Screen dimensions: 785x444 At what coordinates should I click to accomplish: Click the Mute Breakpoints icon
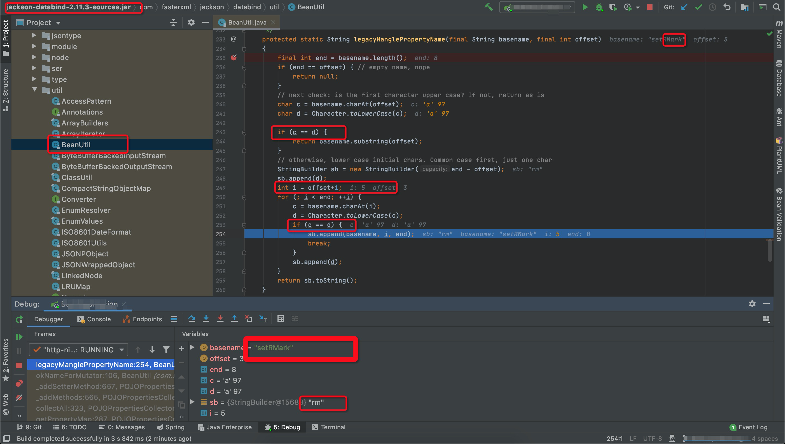19,397
